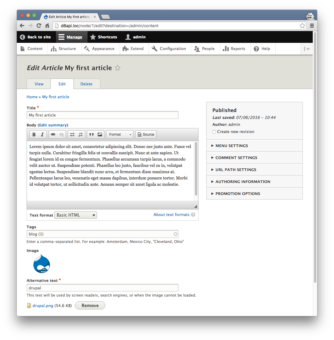Expand URL Path Settings section
334x340 pixels.
(x=254, y=170)
